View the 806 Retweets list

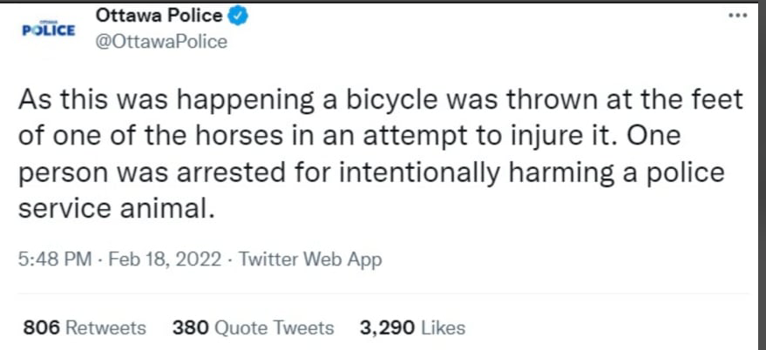(85, 327)
